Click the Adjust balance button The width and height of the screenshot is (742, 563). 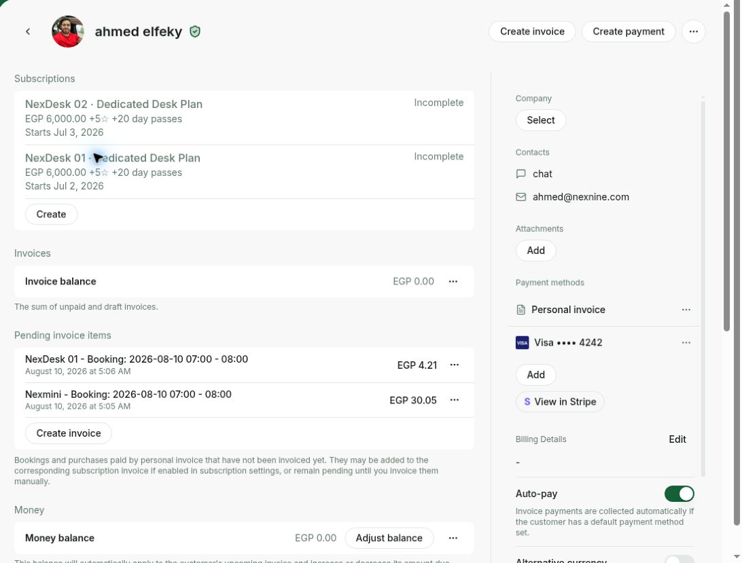pos(389,538)
